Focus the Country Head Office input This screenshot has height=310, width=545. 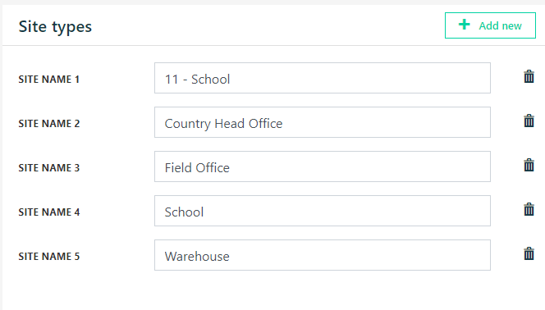[x=323, y=122]
